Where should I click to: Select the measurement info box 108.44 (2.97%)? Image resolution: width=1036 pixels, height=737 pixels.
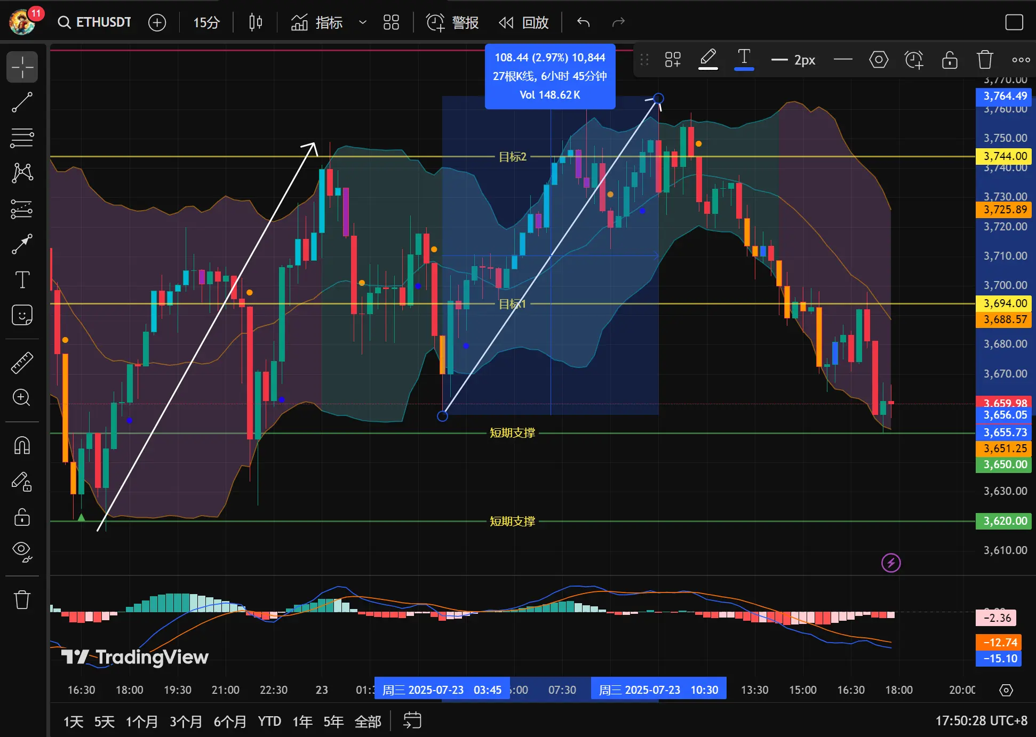(550, 76)
